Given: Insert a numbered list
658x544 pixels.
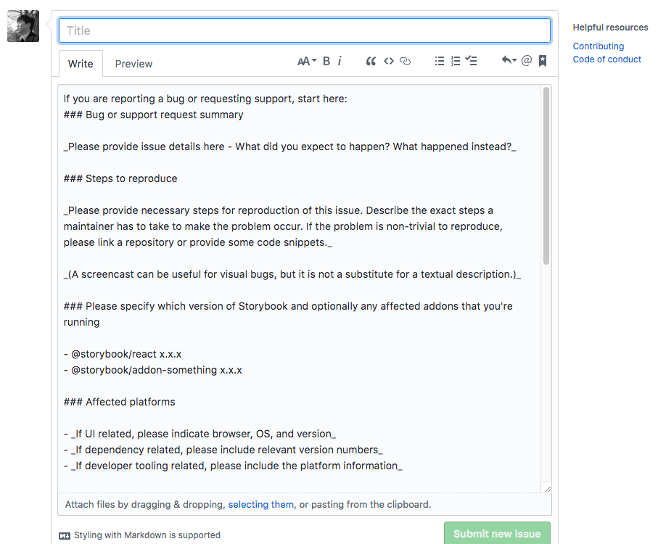Looking at the screenshot, I should pos(456,62).
